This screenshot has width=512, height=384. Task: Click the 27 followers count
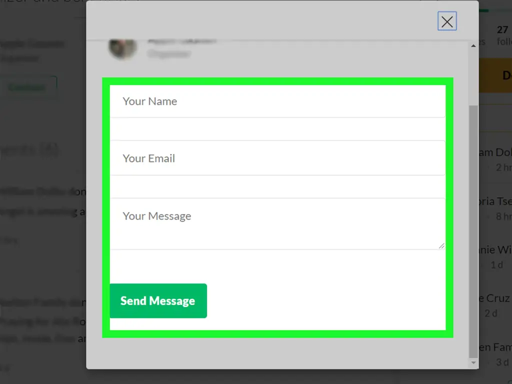[503, 35]
